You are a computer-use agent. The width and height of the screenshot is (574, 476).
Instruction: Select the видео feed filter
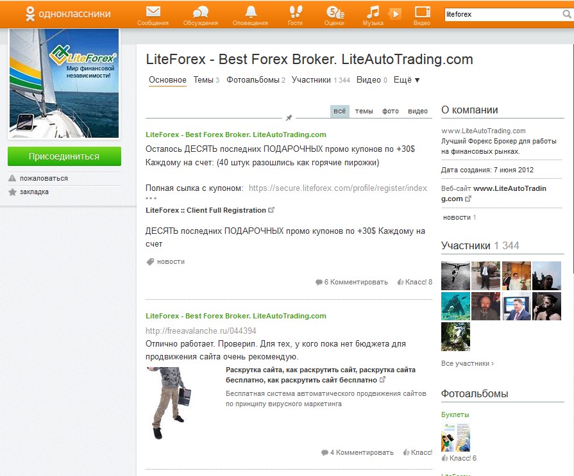coord(418,111)
